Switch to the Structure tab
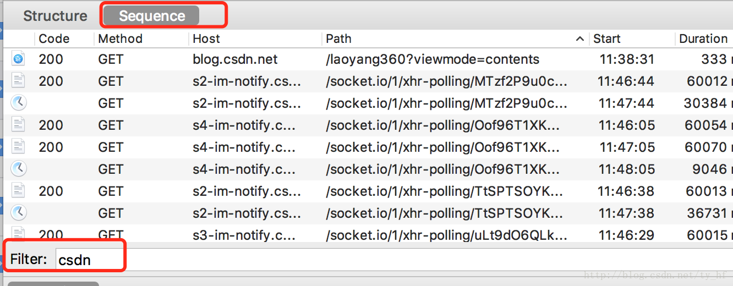This screenshot has height=286, width=733. coord(55,16)
